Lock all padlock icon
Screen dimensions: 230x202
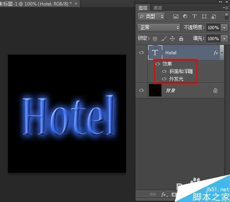point(181,39)
